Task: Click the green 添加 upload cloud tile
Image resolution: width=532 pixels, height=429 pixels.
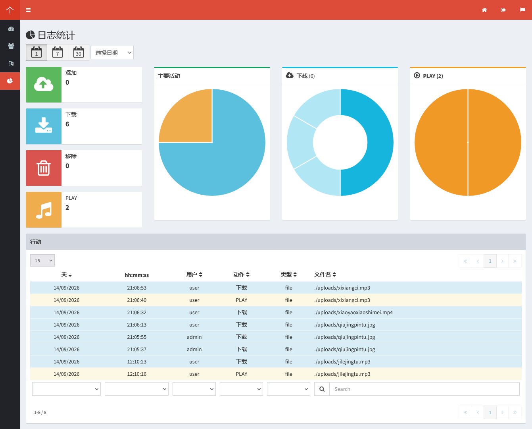Action: (x=44, y=85)
